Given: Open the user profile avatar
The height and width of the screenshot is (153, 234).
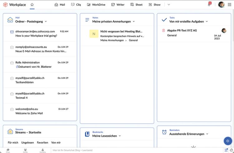Looking at the screenshot, I should point(221,5).
